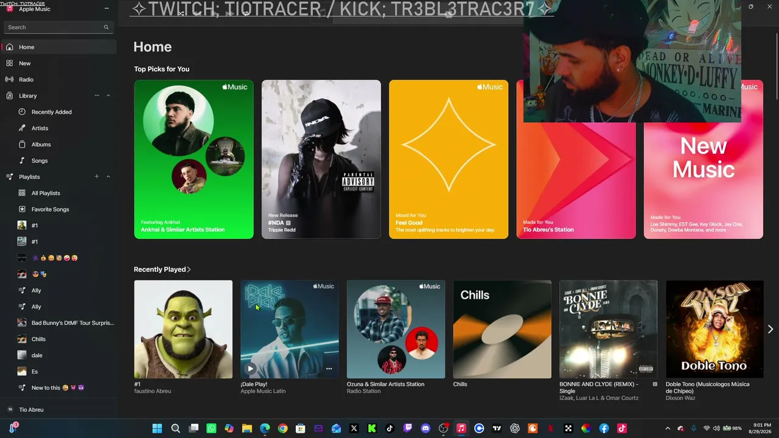Screen dimensions: 779x438
Task: Open Apple Music app menu ellipsis
Action: pyautogui.click(x=107, y=9)
